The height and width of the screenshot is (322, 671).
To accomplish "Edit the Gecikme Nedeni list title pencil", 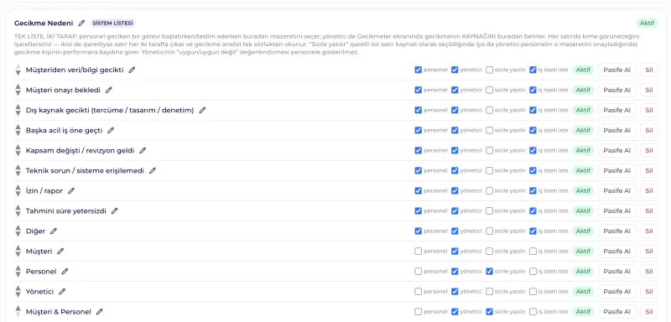I will point(81,23).
